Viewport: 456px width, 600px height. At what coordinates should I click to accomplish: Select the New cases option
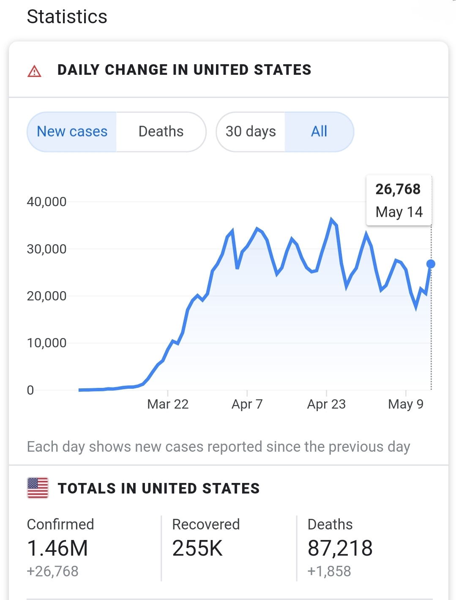[72, 131]
